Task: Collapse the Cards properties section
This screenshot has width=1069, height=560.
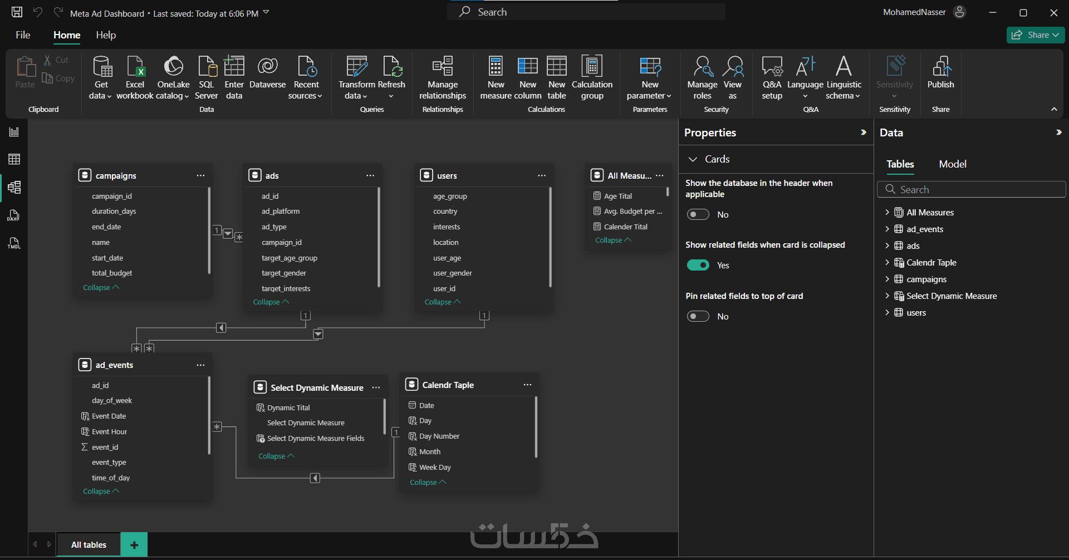Action: [693, 159]
